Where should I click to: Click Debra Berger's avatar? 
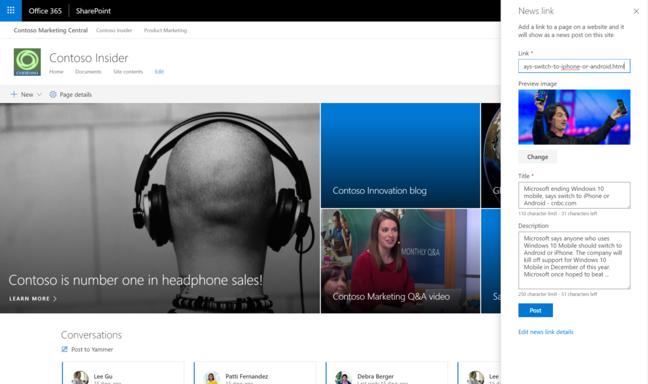(344, 378)
